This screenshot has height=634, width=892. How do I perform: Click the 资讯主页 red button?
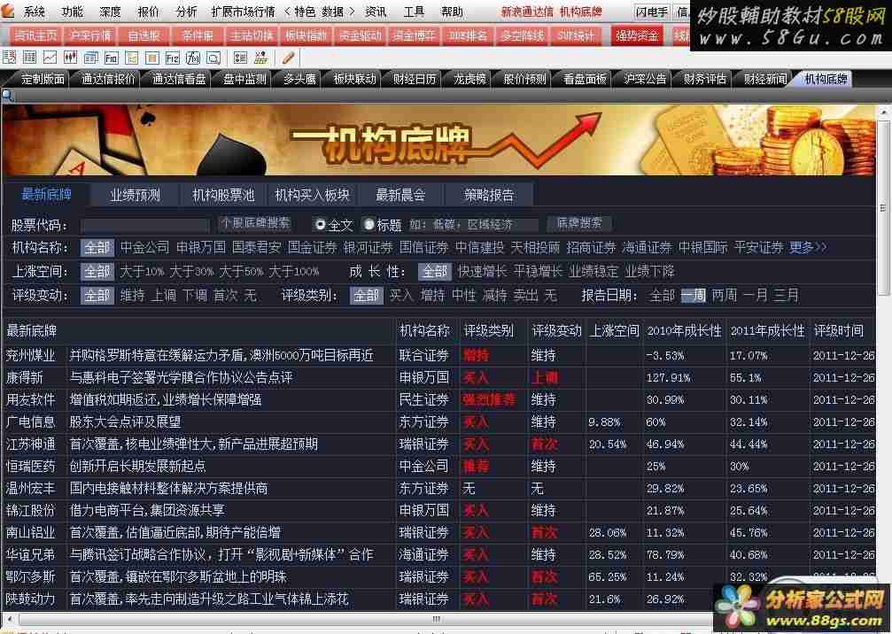[35, 35]
